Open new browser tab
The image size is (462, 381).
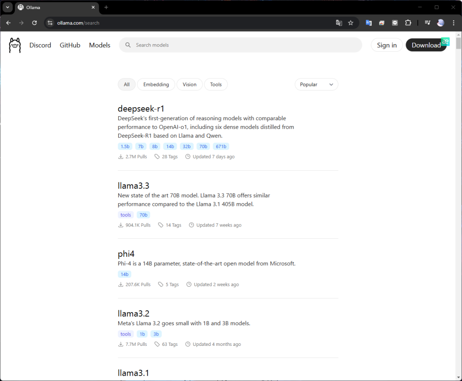pos(106,7)
